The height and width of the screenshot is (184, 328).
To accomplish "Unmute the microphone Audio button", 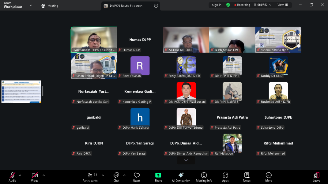I will [x=13, y=175].
